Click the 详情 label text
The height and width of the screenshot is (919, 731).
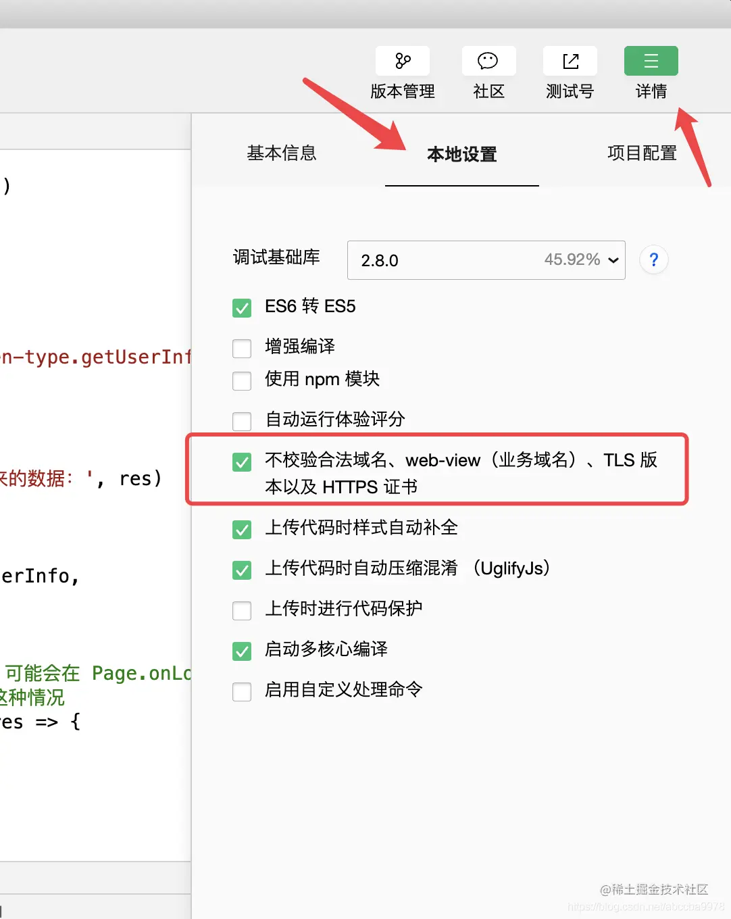coord(651,91)
